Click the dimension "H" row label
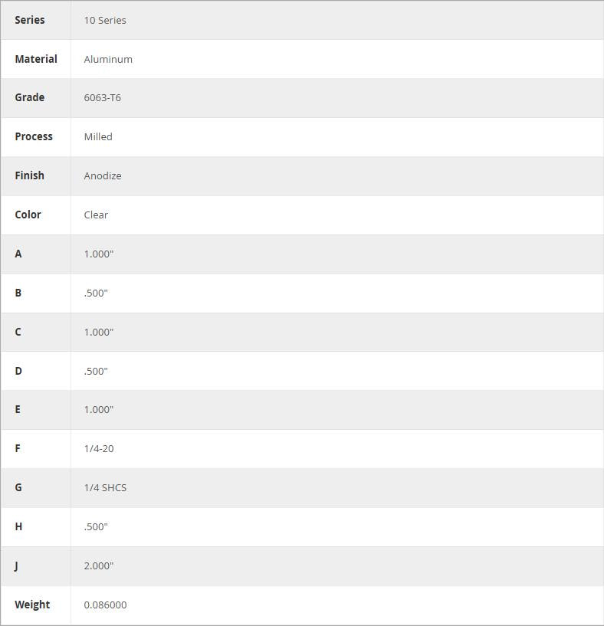 tap(18, 526)
